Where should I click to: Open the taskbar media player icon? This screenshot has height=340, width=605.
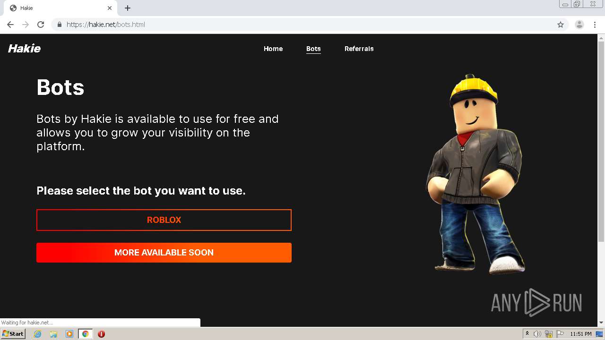pos(69,334)
